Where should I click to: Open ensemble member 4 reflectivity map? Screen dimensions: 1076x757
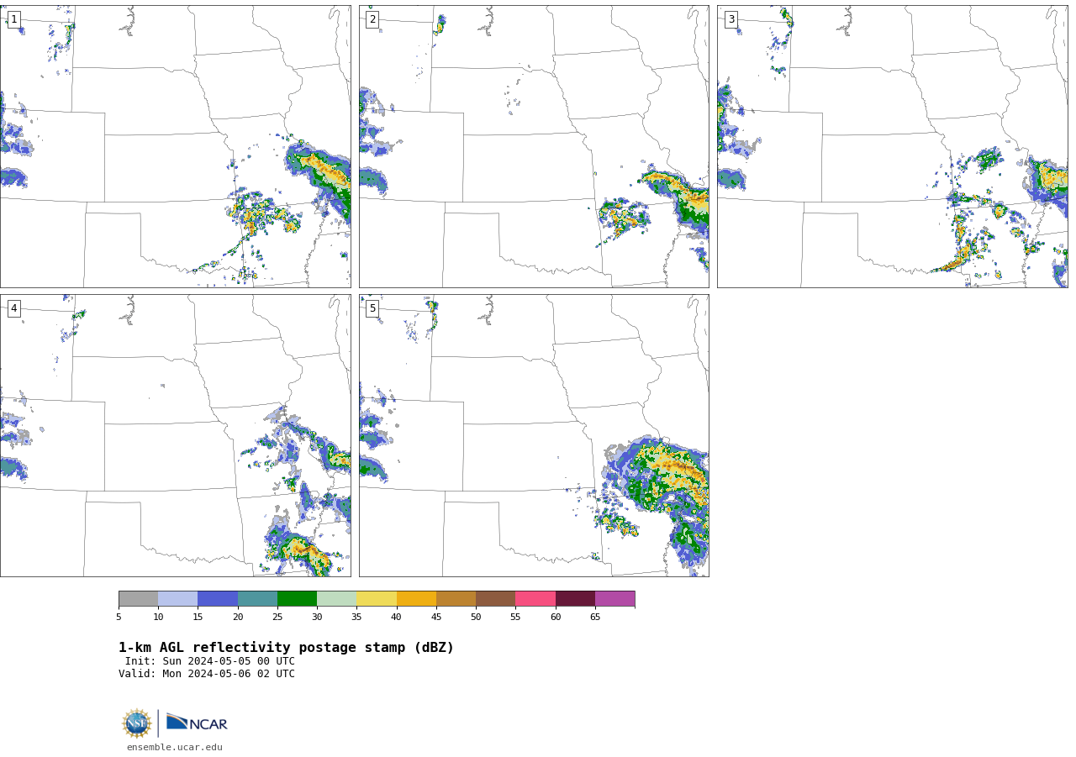tap(175, 435)
